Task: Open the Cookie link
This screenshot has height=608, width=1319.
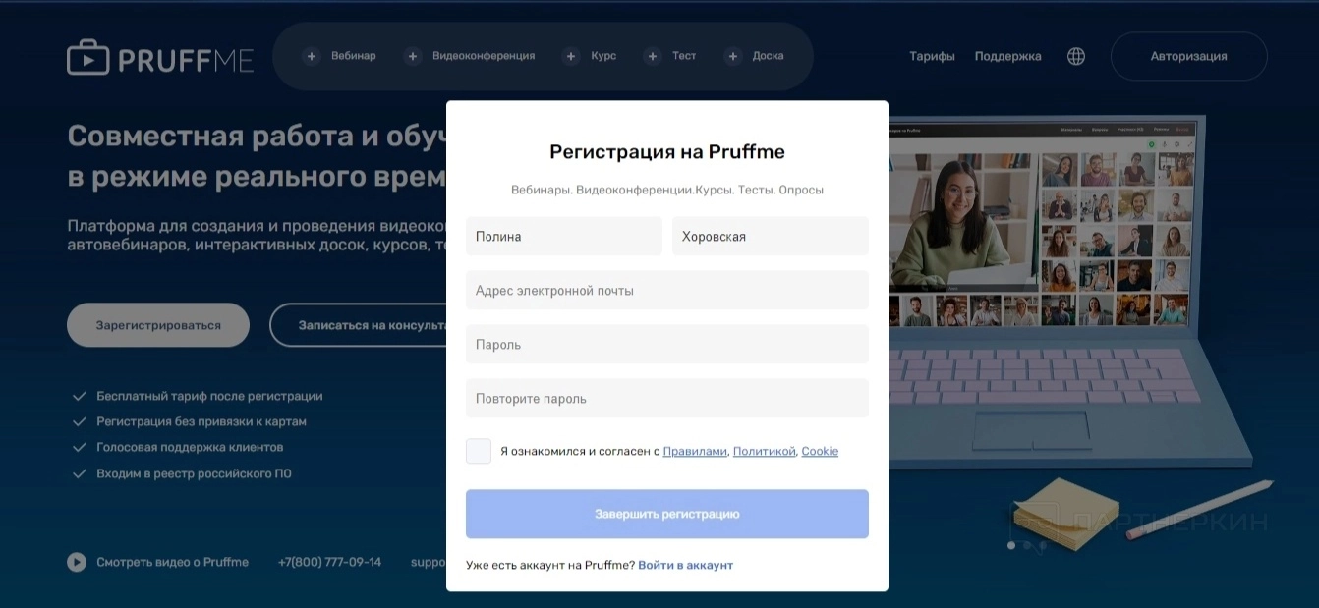Action: pos(820,451)
